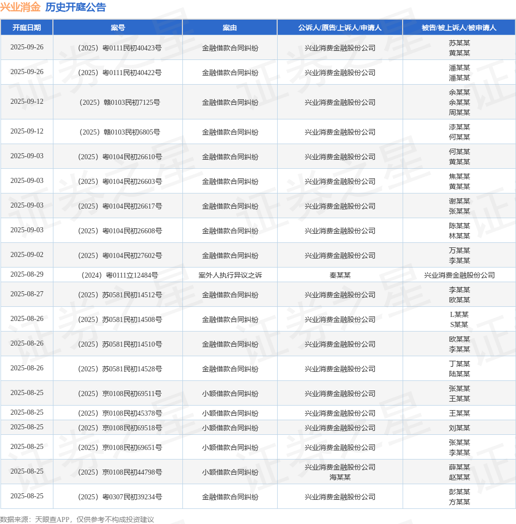
Task: Click defendant 漆某某
Action: tap(459, 127)
